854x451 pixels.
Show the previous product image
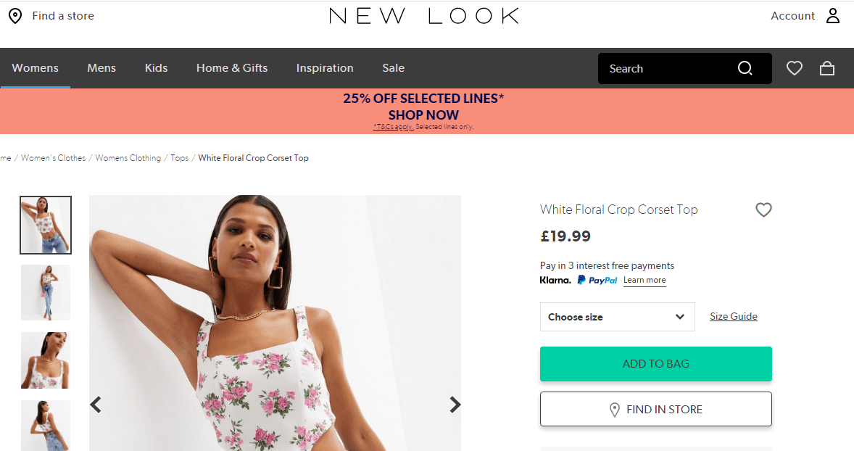pos(96,405)
